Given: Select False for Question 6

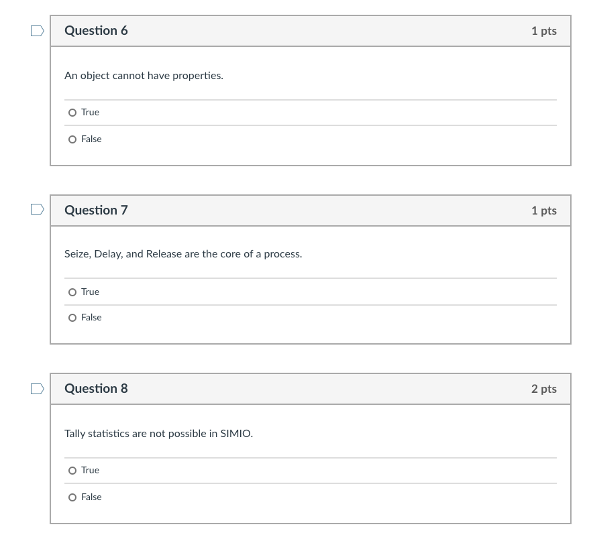Looking at the screenshot, I should (x=72, y=139).
